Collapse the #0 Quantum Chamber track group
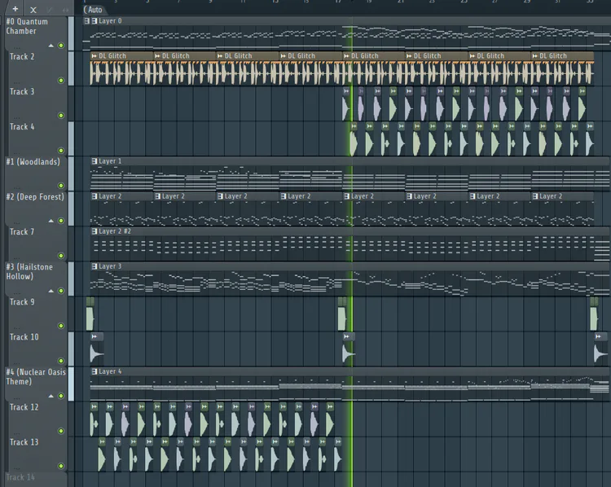Image resolution: width=611 pixels, height=487 pixels. pos(51,46)
